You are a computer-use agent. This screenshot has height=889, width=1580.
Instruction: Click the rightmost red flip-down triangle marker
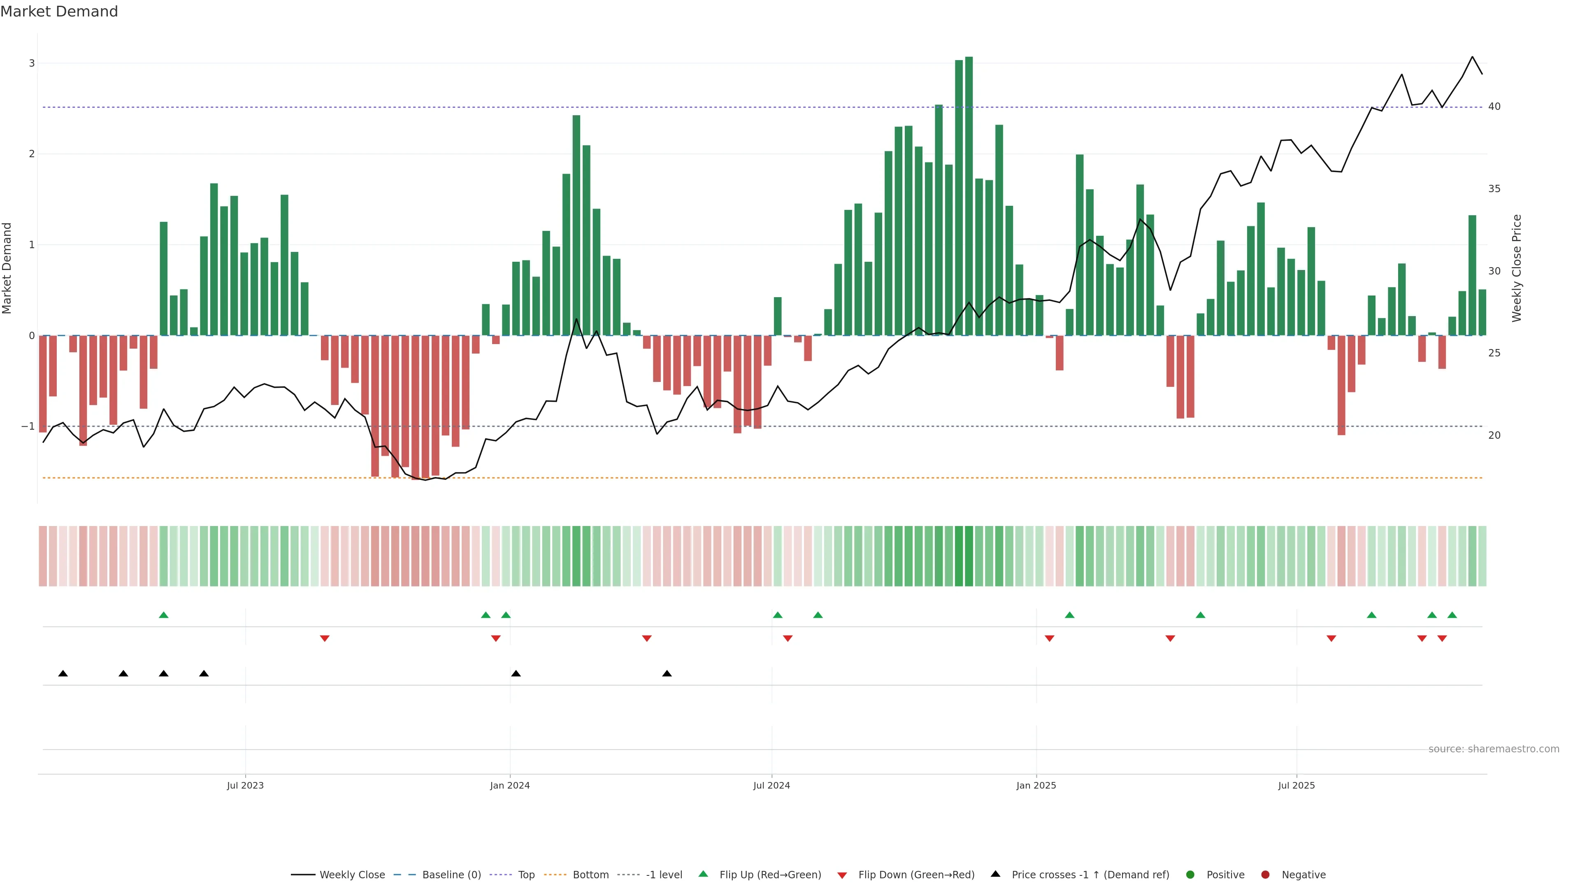pyautogui.click(x=1442, y=639)
